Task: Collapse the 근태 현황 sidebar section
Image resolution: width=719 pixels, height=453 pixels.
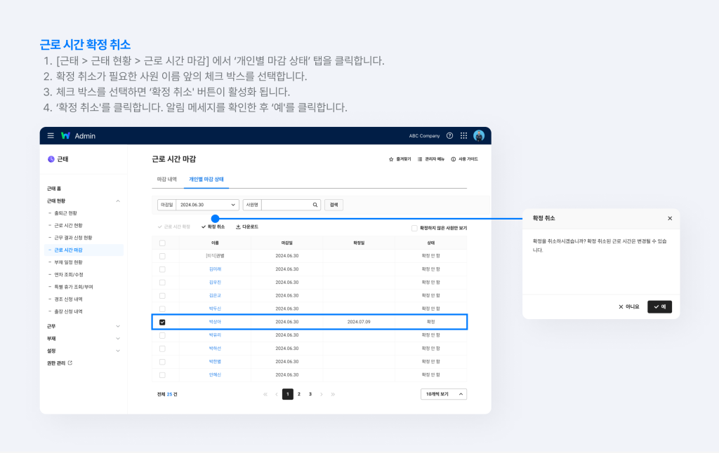Action: (118, 199)
